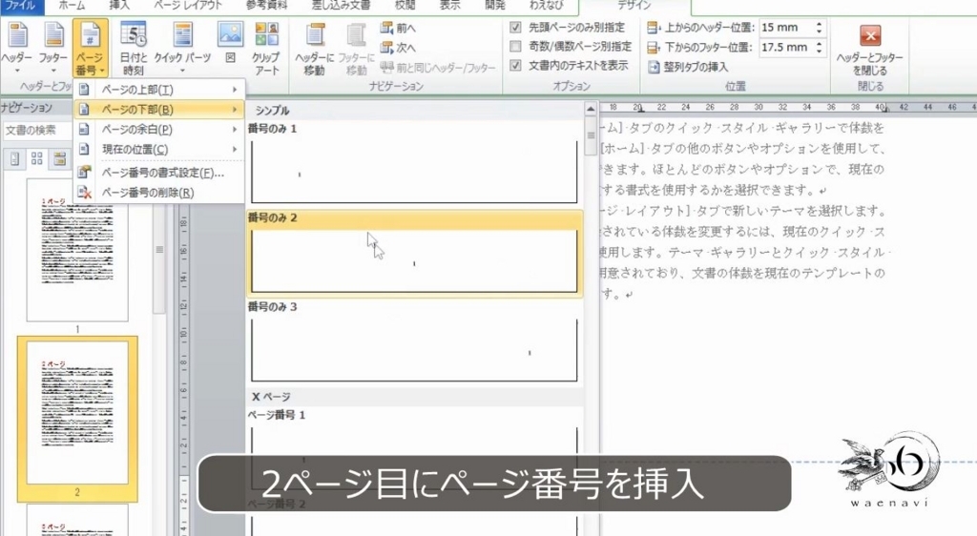Switch to the Review (校閲) tab
The image size is (977, 536).
tap(405, 6)
